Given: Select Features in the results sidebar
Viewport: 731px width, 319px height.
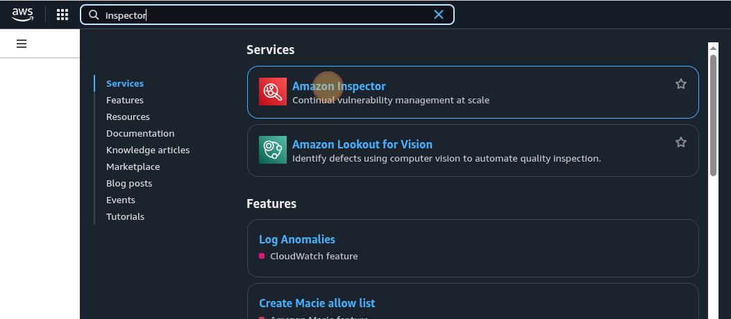Looking at the screenshot, I should coord(125,100).
